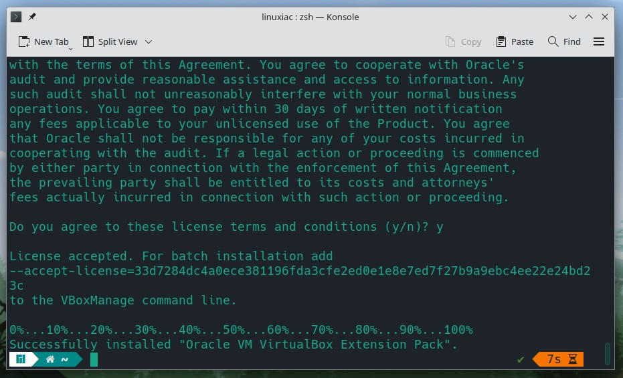
Task: Click the green checkmark status indicator
Action: [x=521, y=360]
